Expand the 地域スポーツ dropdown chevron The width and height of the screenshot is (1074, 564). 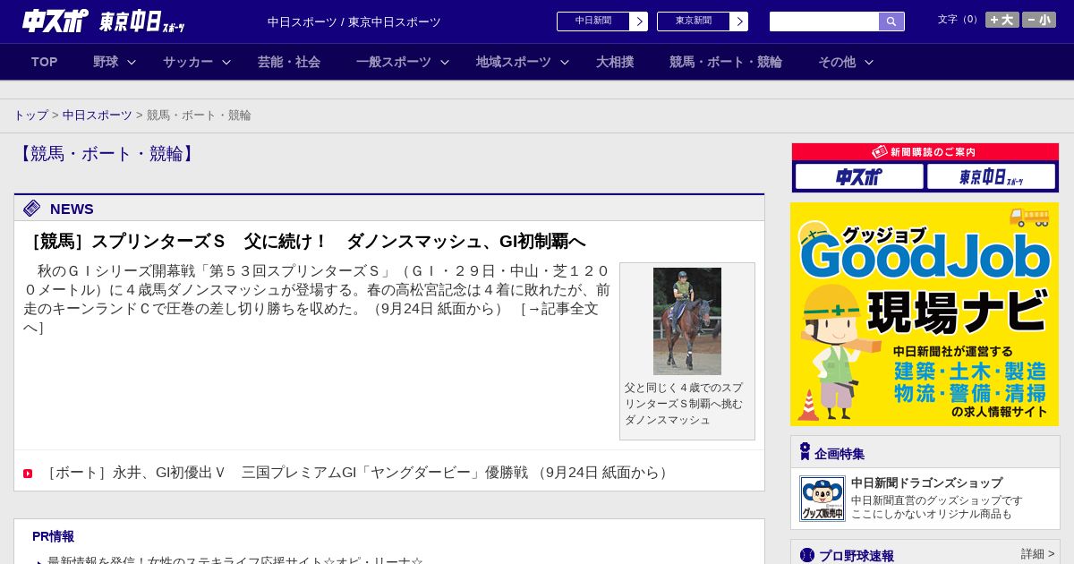pyautogui.click(x=565, y=62)
